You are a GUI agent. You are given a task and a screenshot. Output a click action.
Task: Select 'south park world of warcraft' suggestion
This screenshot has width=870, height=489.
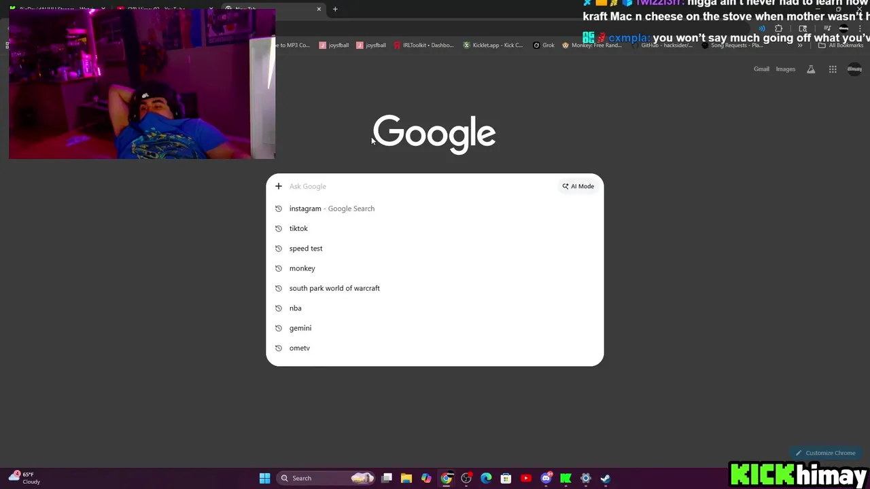[x=434, y=288]
